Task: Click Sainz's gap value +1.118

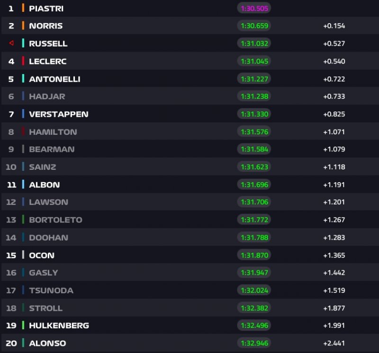Action: pos(334,167)
